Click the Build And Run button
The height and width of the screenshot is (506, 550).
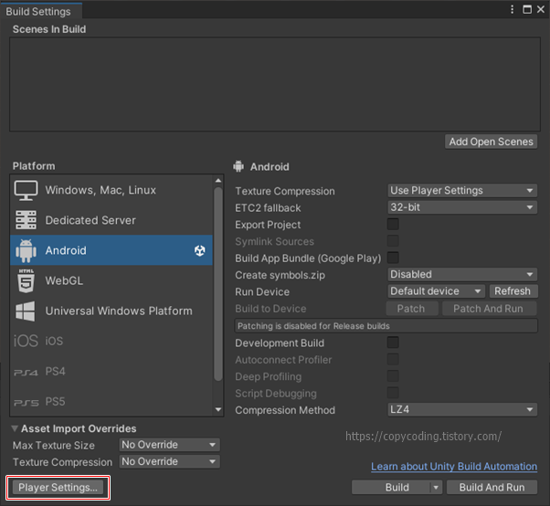pos(492,488)
